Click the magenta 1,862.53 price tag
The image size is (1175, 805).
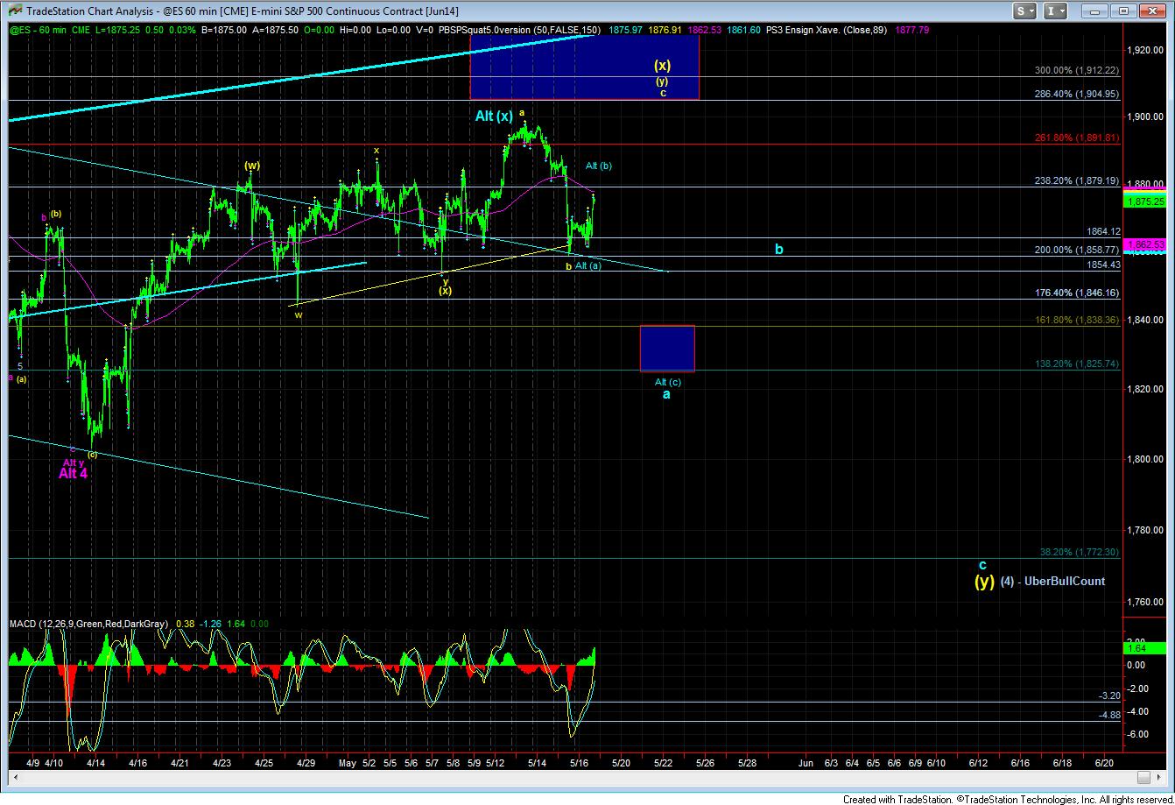pos(1147,244)
